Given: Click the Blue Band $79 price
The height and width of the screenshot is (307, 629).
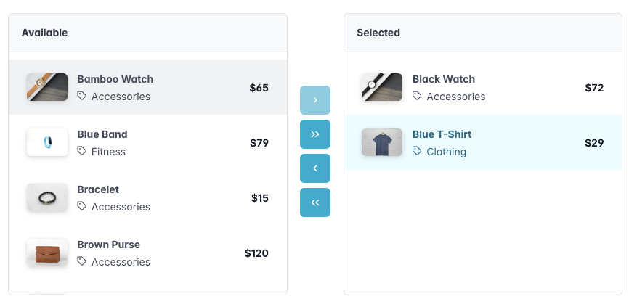Looking at the screenshot, I should point(259,143).
